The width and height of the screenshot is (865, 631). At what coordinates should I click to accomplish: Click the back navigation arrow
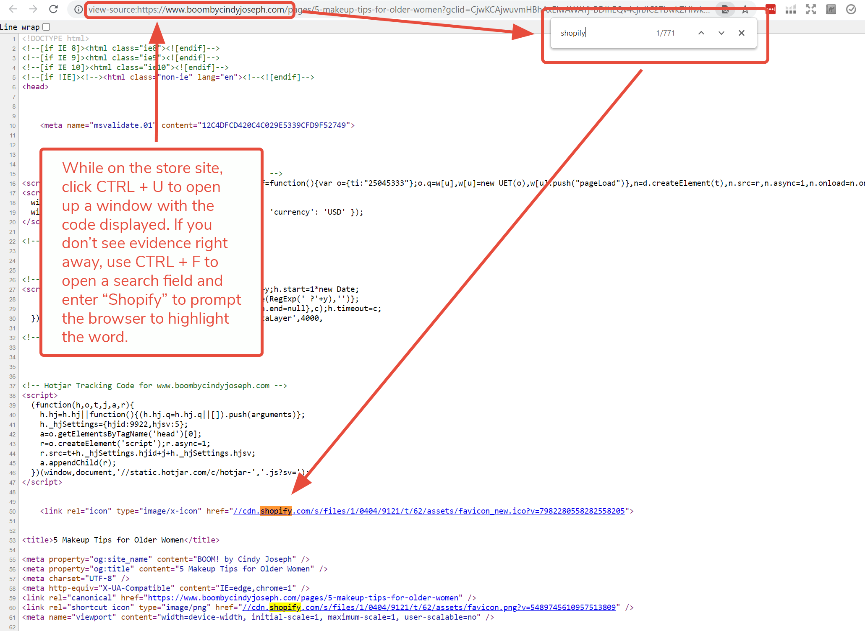[x=13, y=9]
